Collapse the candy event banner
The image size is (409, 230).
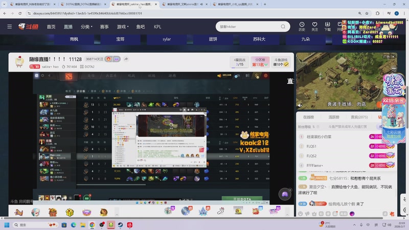point(394,68)
